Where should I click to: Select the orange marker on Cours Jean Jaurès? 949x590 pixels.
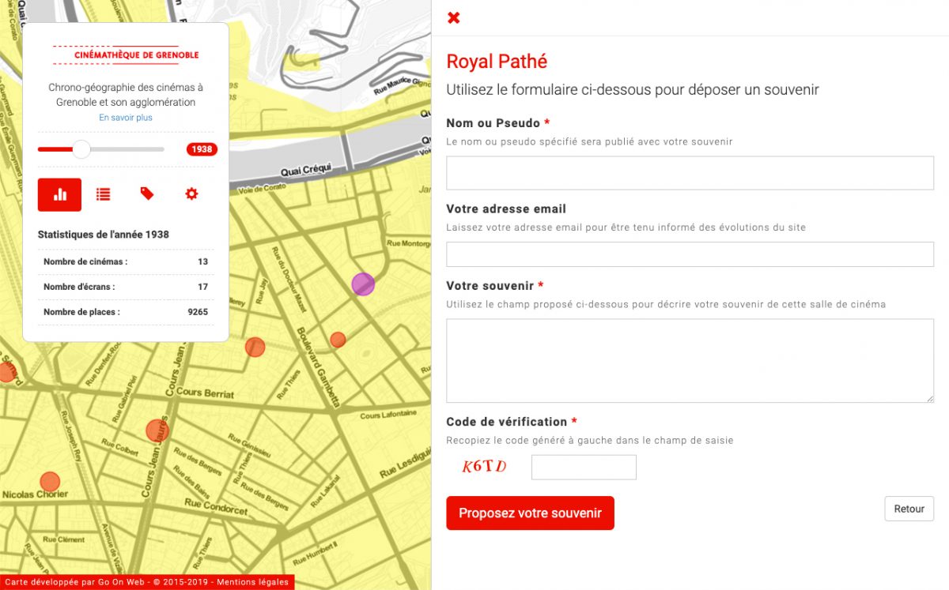pyautogui.click(x=157, y=430)
